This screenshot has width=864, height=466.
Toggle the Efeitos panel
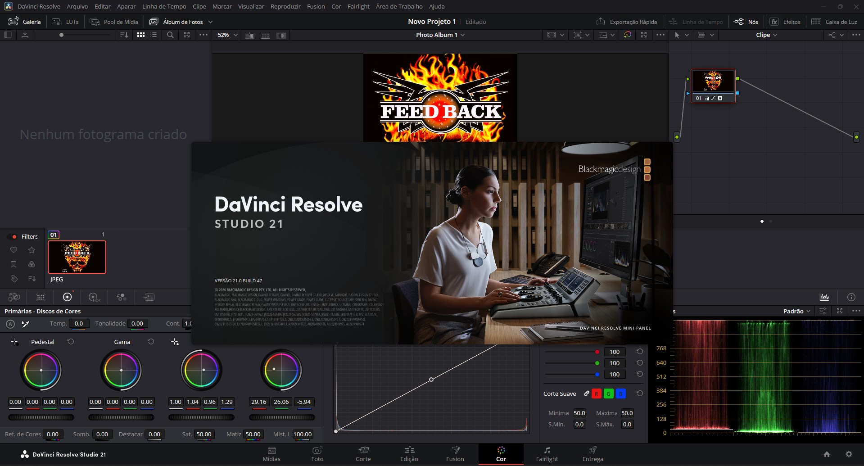785,22
